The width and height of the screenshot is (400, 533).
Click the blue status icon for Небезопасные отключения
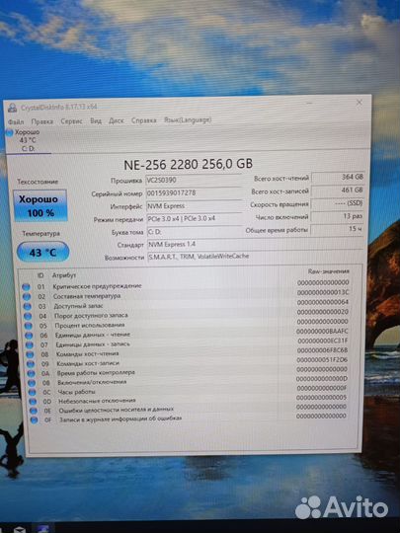(33, 402)
